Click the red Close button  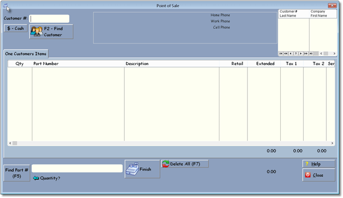point(318,175)
